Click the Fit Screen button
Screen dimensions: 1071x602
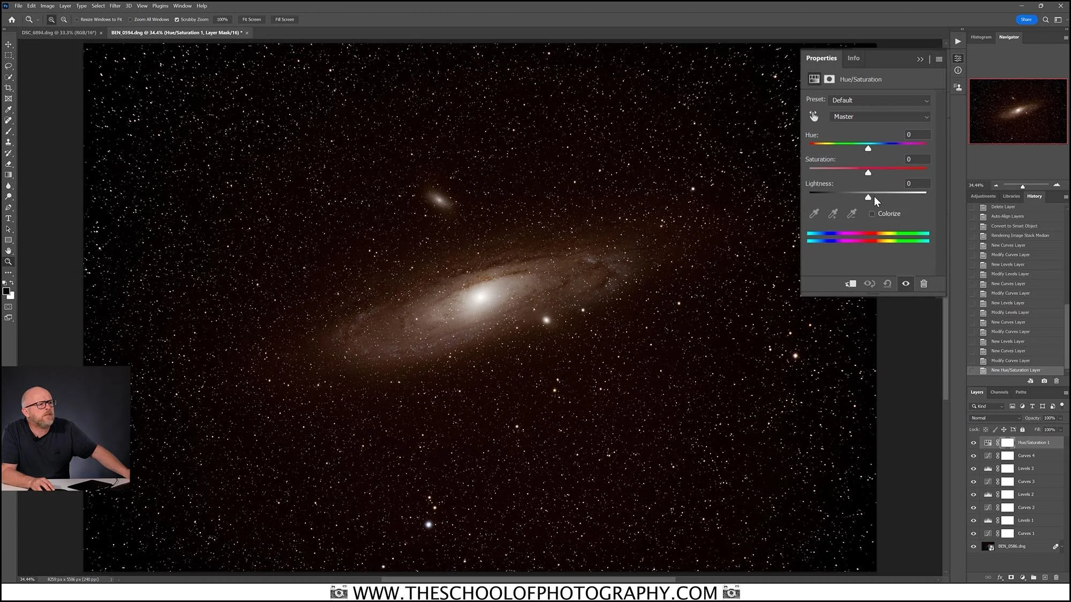[x=251, y=19]
